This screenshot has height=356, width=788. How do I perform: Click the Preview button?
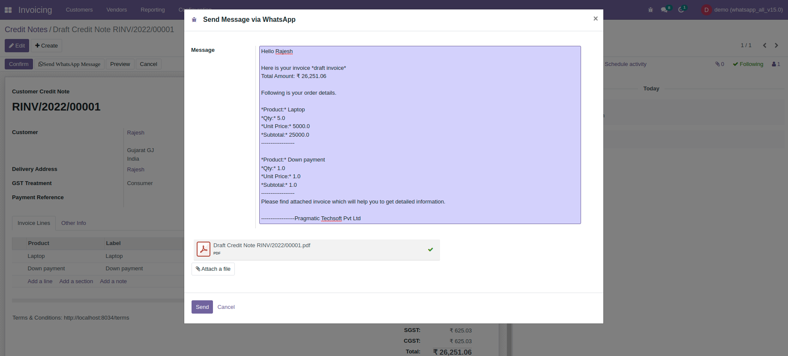pyautogui.click(x=120, y=64)
